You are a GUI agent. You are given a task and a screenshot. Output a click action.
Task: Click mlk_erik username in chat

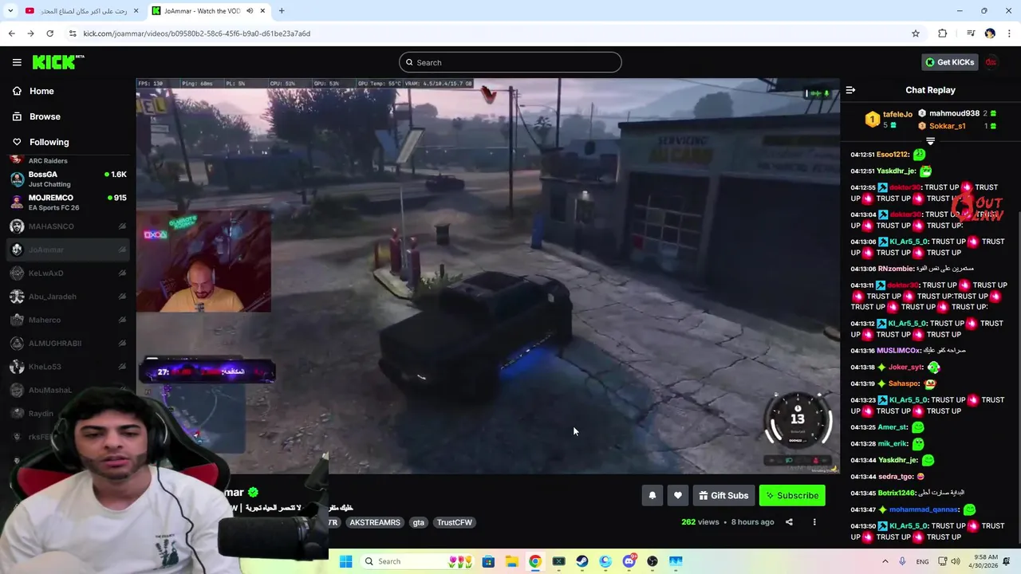[x=893, y=444]
